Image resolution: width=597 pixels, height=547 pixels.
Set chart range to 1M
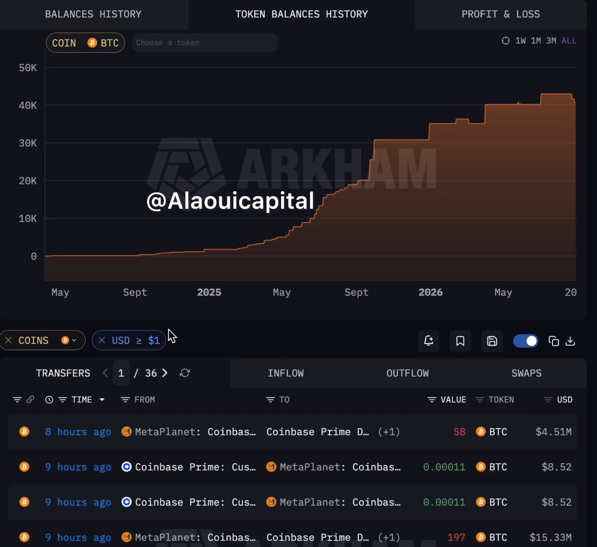pyautogui.click(x=536, y=41)
